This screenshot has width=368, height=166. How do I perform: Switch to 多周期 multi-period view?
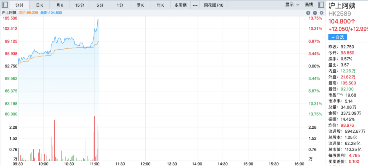[181, 5]
